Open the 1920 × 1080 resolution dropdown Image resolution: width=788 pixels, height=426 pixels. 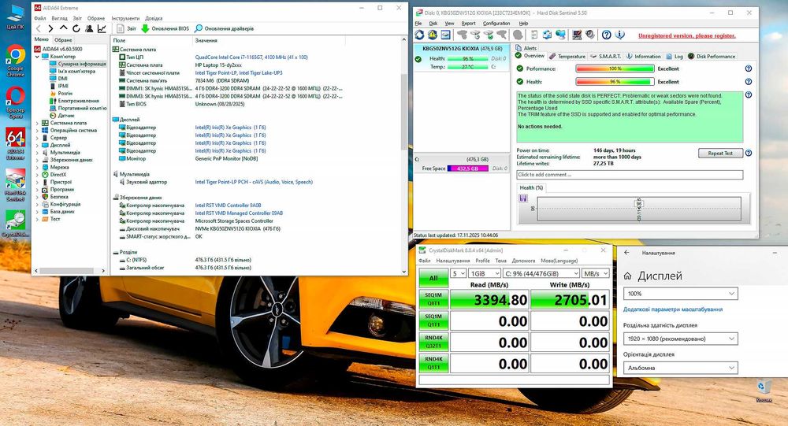[681, 339]
